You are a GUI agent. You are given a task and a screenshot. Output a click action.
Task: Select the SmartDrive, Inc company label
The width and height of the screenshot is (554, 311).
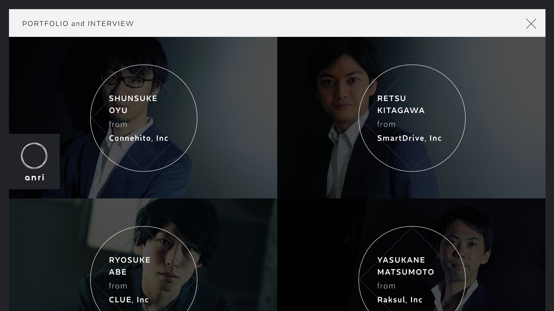coord(409,138)
